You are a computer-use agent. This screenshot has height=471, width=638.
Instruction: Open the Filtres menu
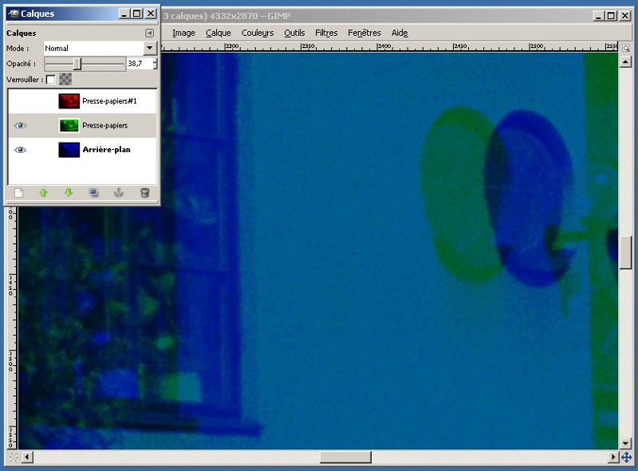tap(326, 33)
